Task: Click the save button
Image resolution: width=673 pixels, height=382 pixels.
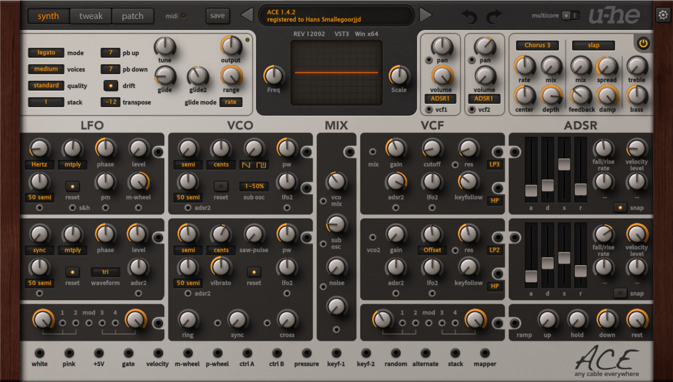Action: pos(217,15)
